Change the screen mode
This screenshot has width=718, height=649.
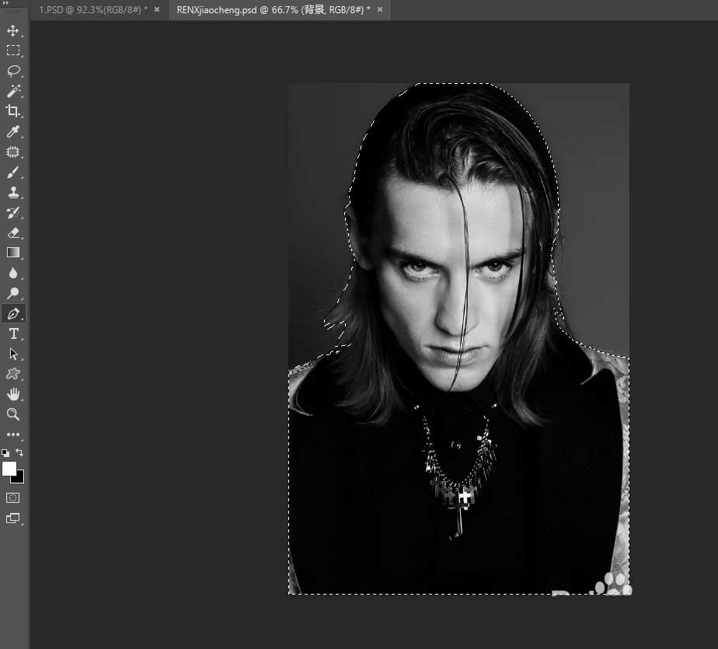click(12, 518)
